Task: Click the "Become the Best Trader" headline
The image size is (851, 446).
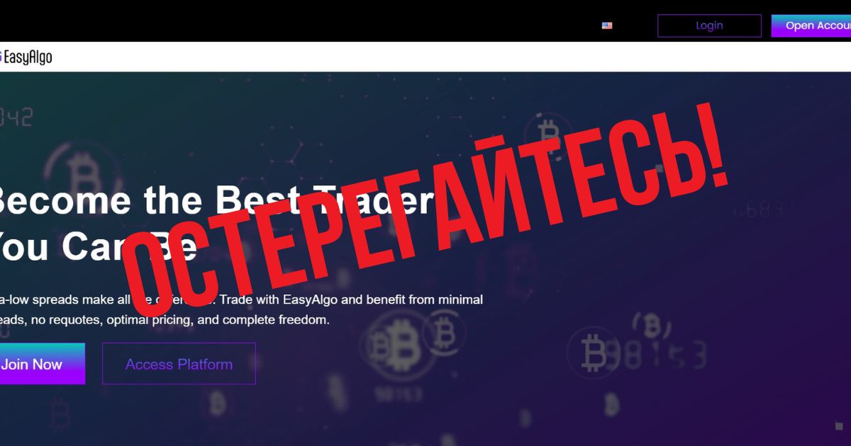Action: coord(211,200)
